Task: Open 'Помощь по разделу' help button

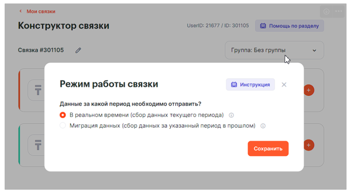Action: point(289,26)
